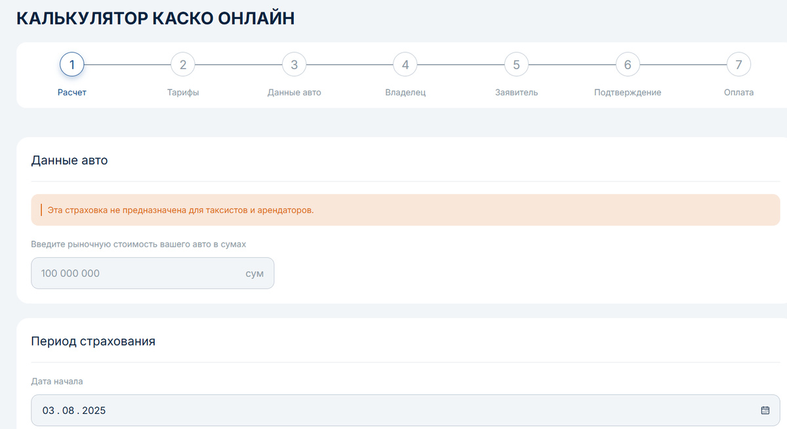Click the Тарифы step label
The height and width of the screenshot is (429, 787).
183,92
